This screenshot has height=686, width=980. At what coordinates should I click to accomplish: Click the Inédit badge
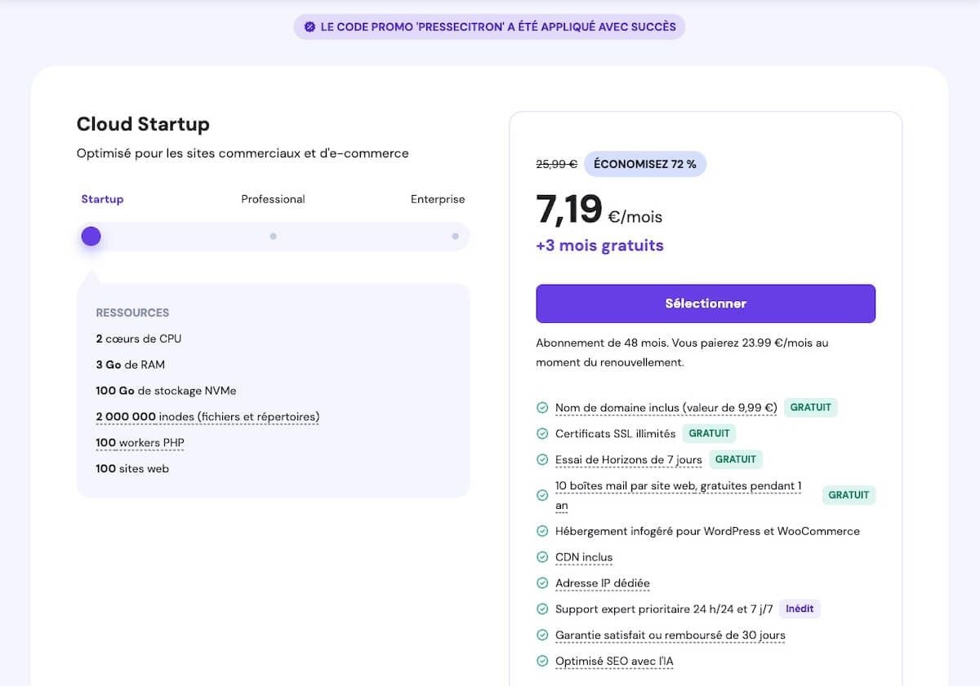800,609
